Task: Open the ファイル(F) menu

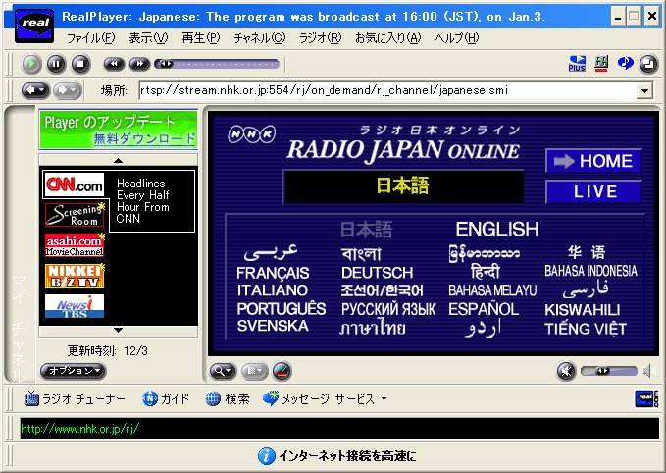Action: [90, 38]
